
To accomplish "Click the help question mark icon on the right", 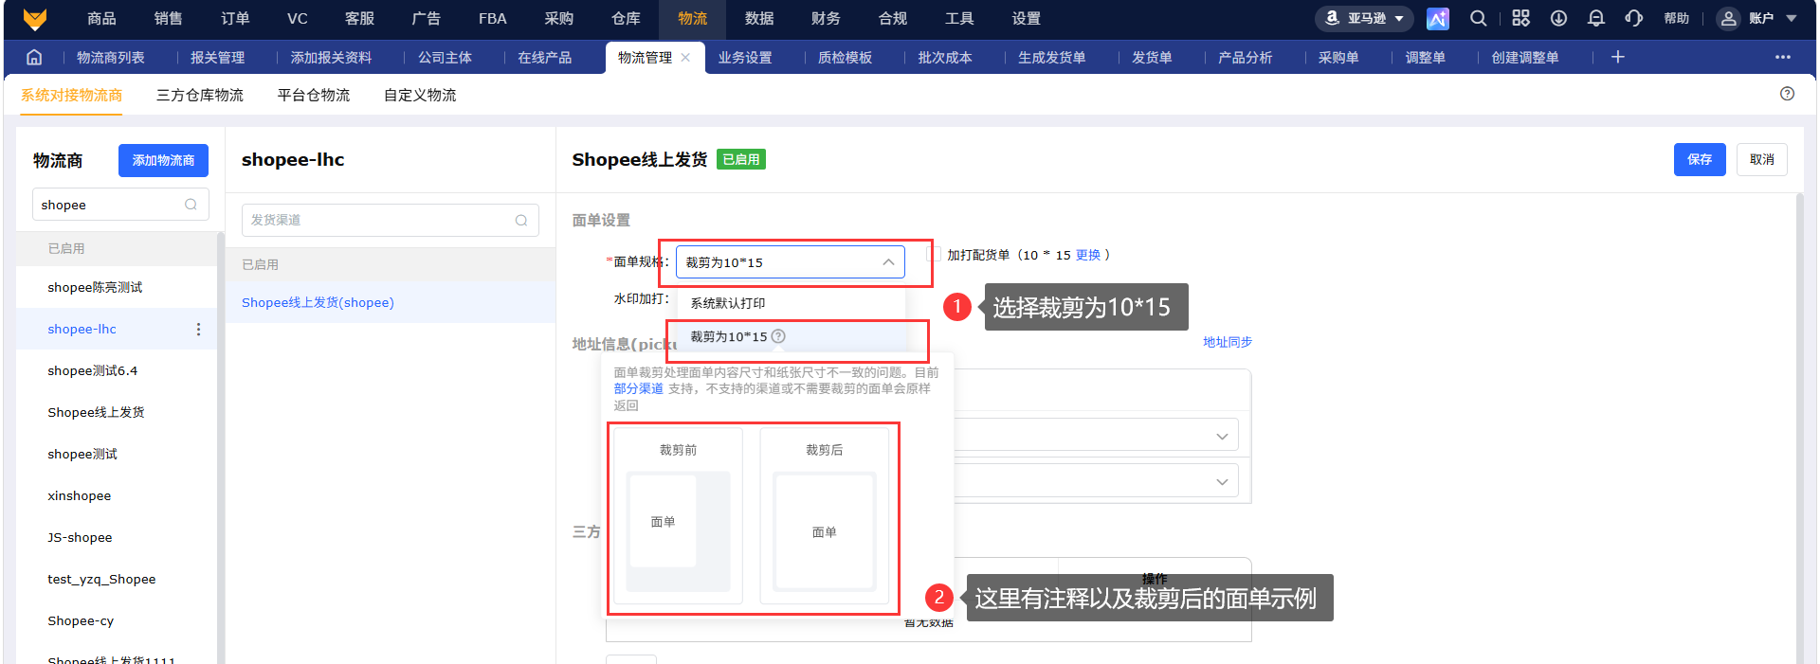I will coord(1787,94).
